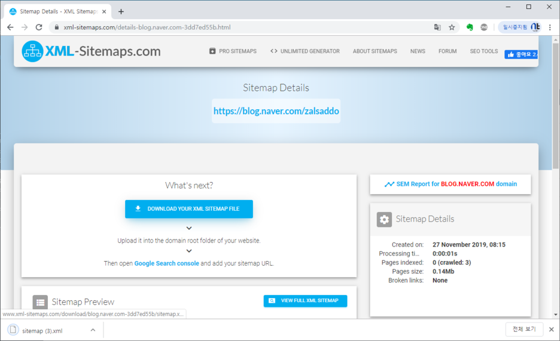Image resolution: width=560 pixels, height=341 pixels.
Task: Open SEO TOOLS menu
Action: (484, 51)
